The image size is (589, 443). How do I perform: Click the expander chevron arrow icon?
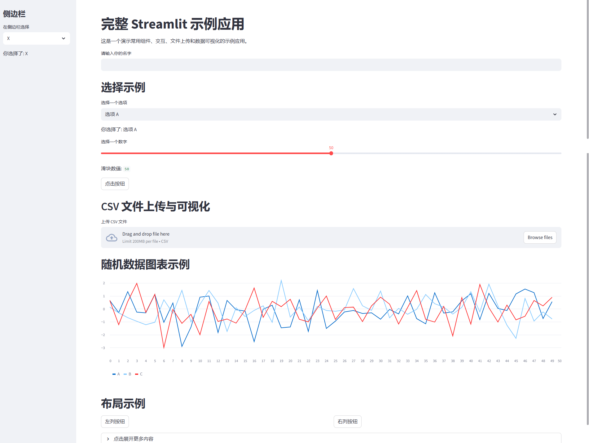coord(108,439)
